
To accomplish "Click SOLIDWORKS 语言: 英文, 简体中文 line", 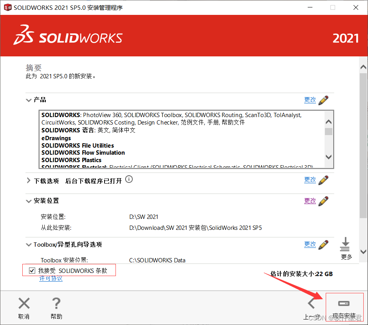I will 88,130.
